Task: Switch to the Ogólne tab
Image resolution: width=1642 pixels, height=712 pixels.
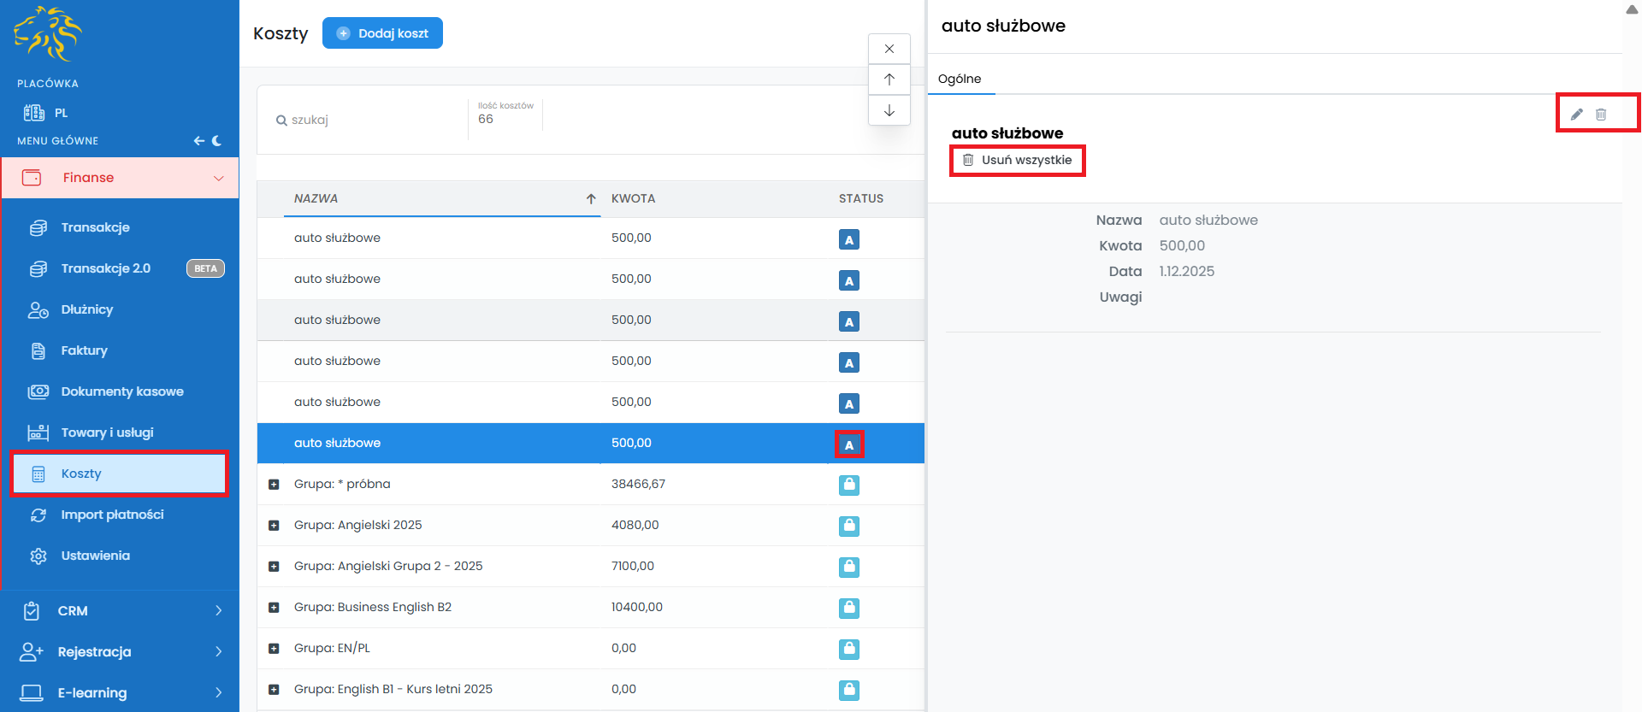Action: tap(960, 79)
